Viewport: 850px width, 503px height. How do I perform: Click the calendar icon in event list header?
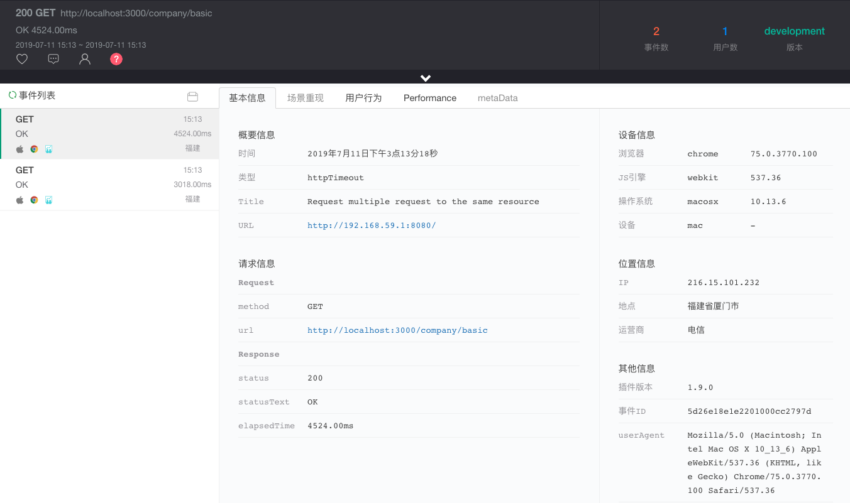click(193, 97)
